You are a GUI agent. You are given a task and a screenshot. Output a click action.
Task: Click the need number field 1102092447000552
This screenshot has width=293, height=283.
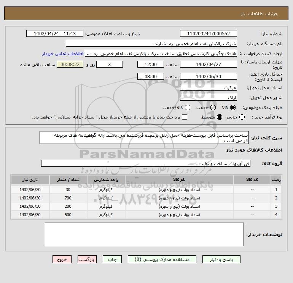[209, 33]
